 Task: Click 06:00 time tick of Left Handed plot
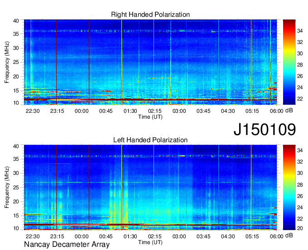coord(277,236)
